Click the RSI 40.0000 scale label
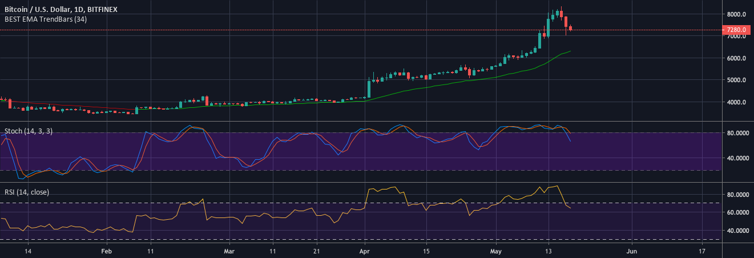Screen dimensions: 754x258 (737, 231)
